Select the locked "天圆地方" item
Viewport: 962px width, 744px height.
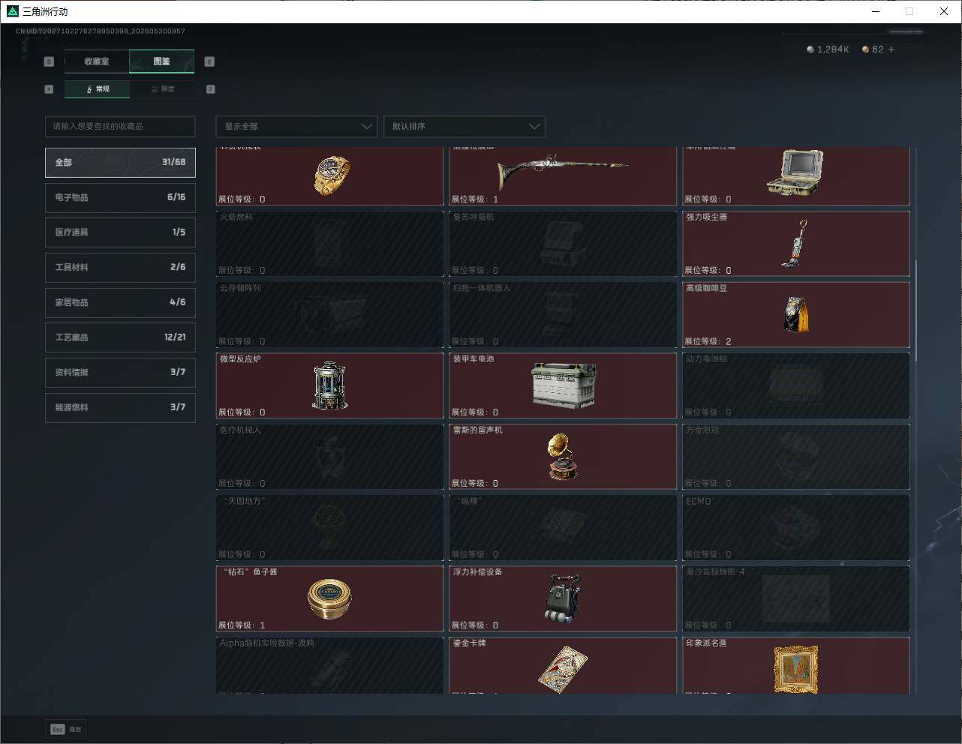tap(329, 527)
